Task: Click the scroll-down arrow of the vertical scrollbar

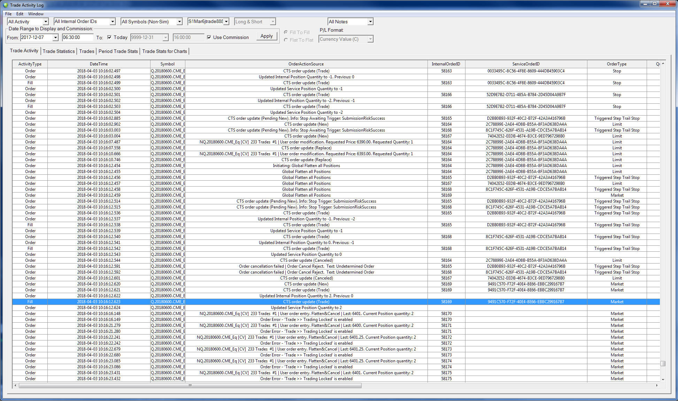Action: (x=663, y=380)
